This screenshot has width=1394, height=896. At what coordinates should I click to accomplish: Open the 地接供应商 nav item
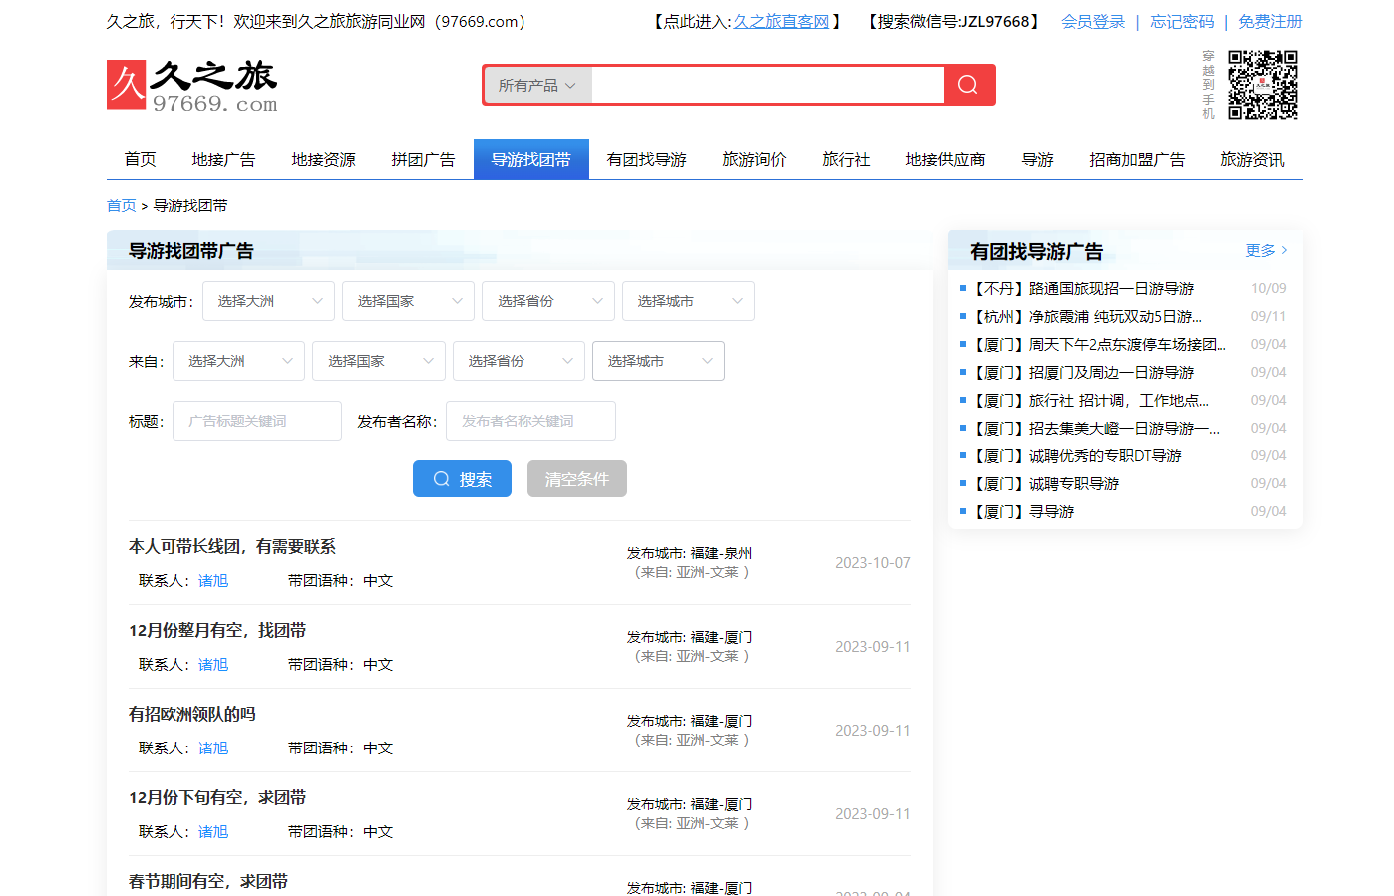[946, 159]
